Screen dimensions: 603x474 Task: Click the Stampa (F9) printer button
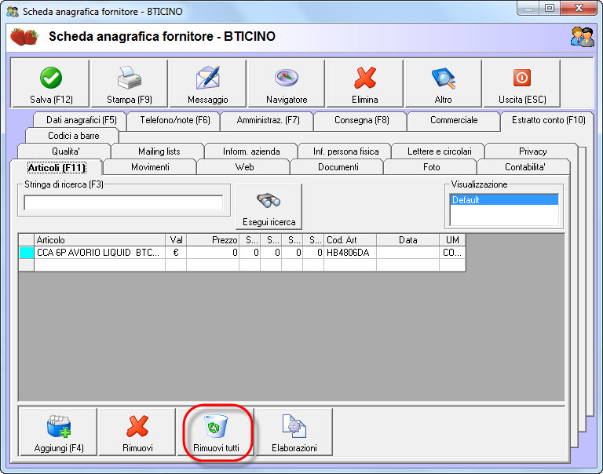[x=130, y=83]
